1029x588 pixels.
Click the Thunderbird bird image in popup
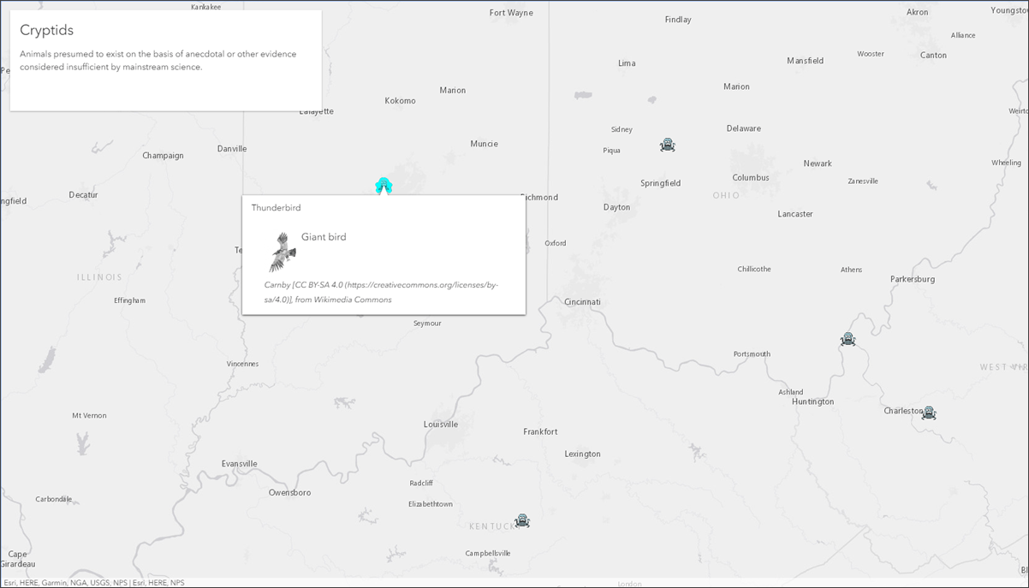(x=282, y=252)
